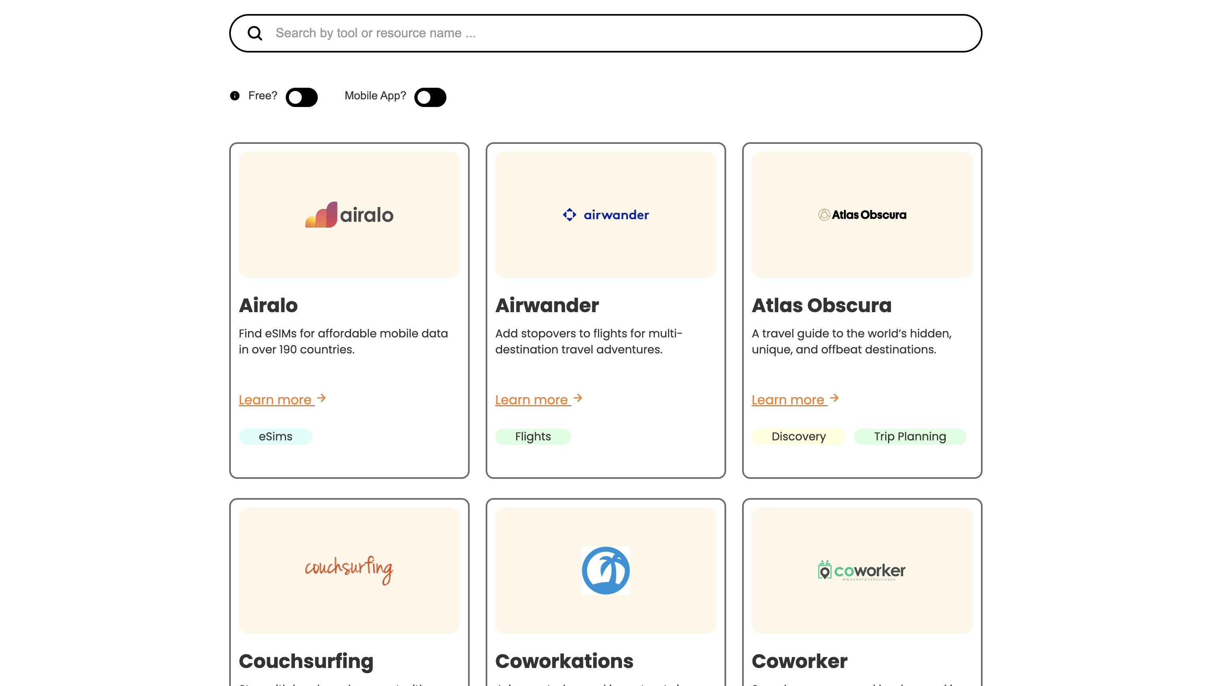1211x686 pixels.
Task: Select the Discovery tag
Action: coord(798,436)
